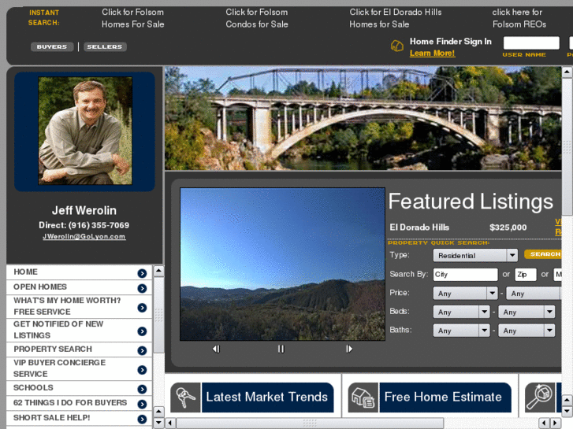Screen dimensions: 573x429
Task: Open the OPEN HOMES menu item
Action: tap(79, 287)
